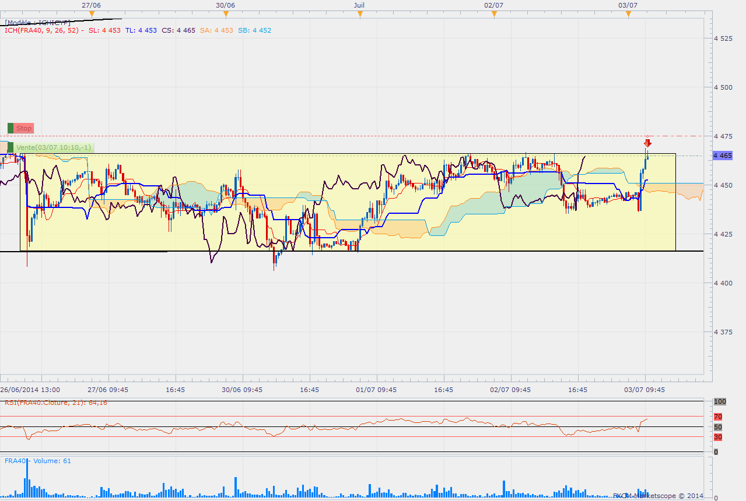Click the 4 475 price axis label

pos(723,136)
